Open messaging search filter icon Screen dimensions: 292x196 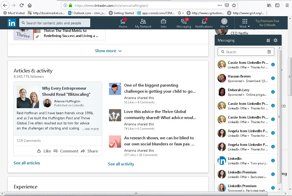click(269, 52)
